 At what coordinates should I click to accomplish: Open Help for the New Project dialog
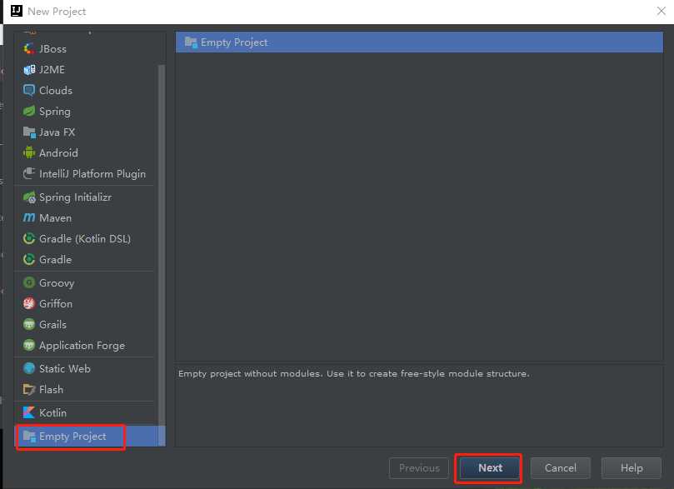click(x=631, y=468)
